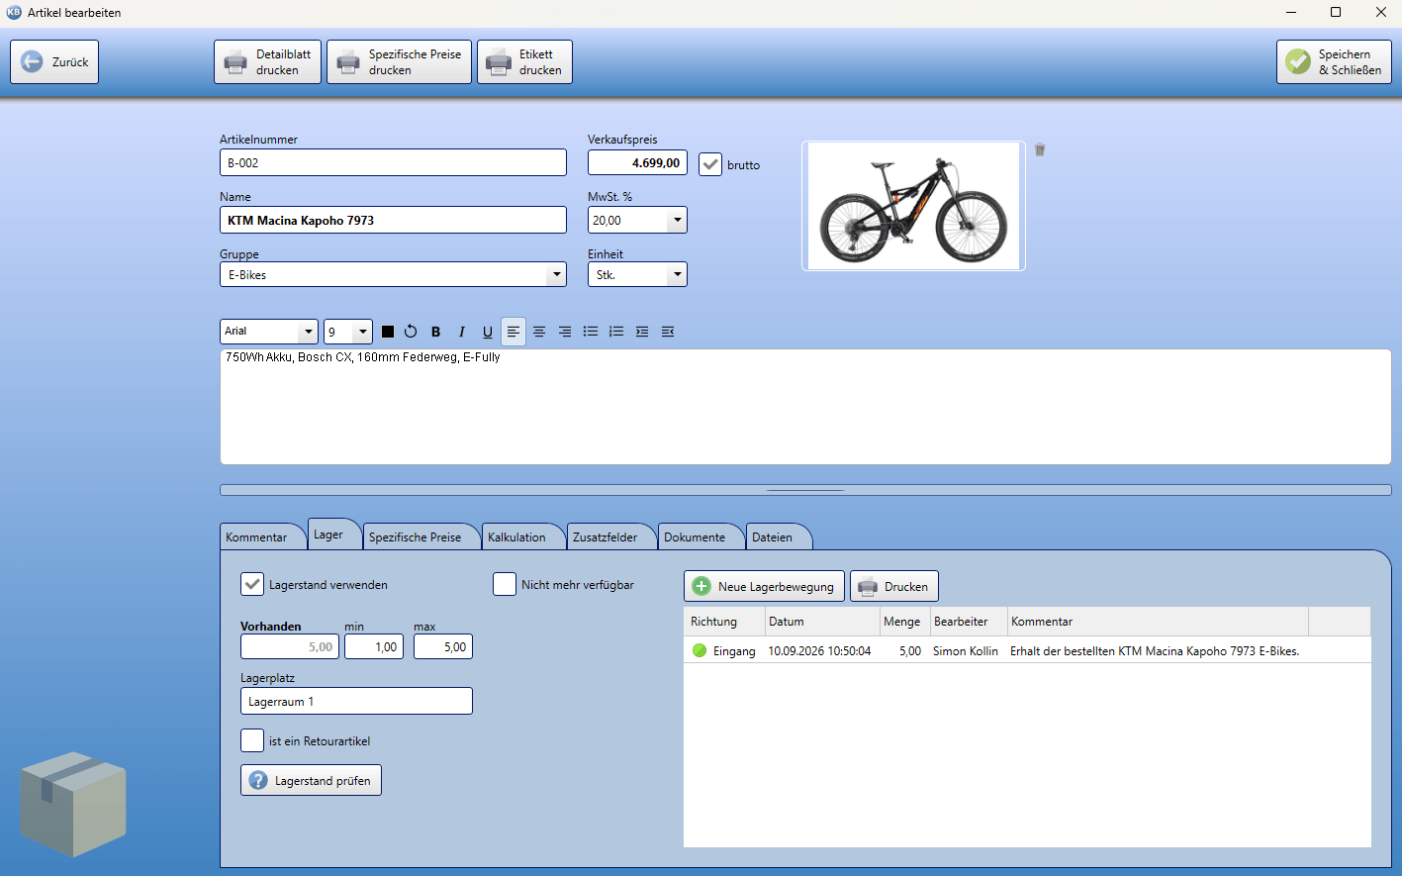1402x876 pixels.
Task: Click Lagerstand prüfen button
Action: click(x=311, y=780)
